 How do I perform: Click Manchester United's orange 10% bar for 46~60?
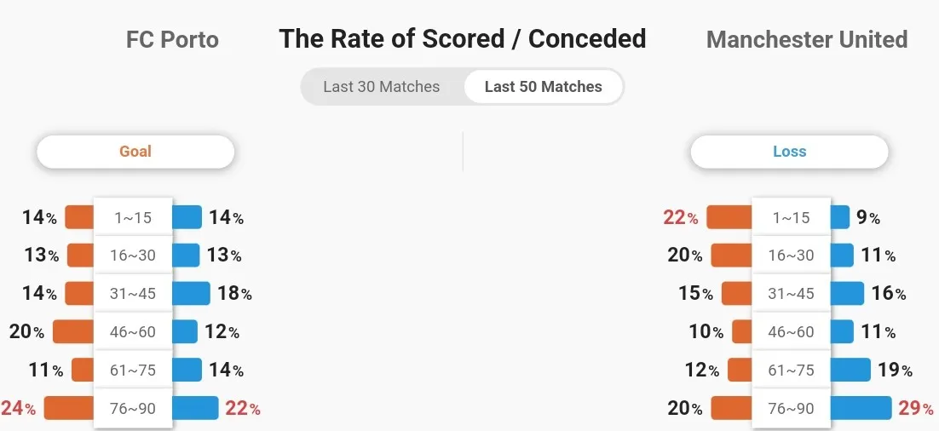[x=742, y=331]
